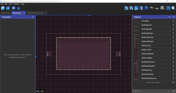This screenshot has width=176, height=93.
Task: Click the floor area in scene center
Action: [83, 55]
